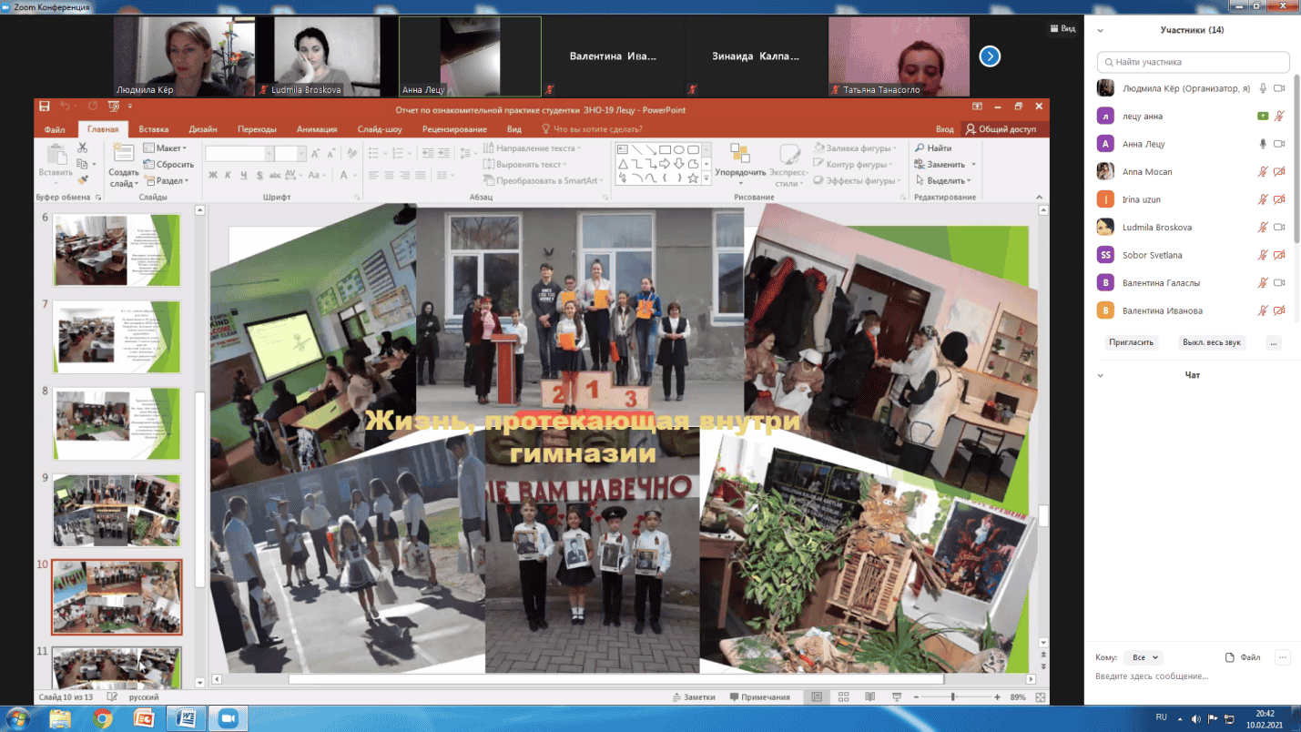
Task: Toggle camera icon for Ludmila Broskova
Action: [x=1279, y=228]
